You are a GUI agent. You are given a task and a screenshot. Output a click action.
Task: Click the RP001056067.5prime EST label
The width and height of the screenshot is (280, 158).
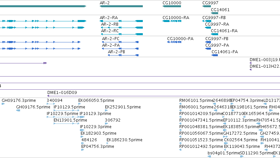tap(201, 133)
